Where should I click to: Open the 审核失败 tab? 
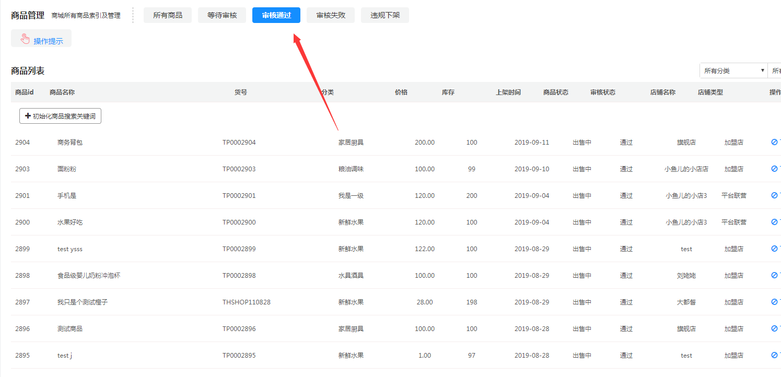click(x=331, y=15)
